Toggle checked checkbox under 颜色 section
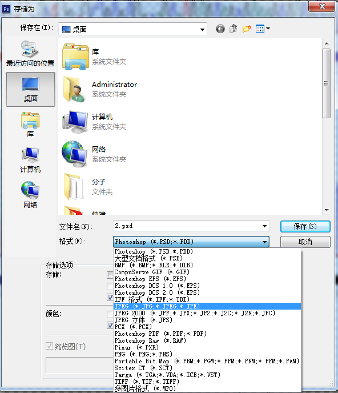Viewport: 338px width, 393px height. point(110,326)
